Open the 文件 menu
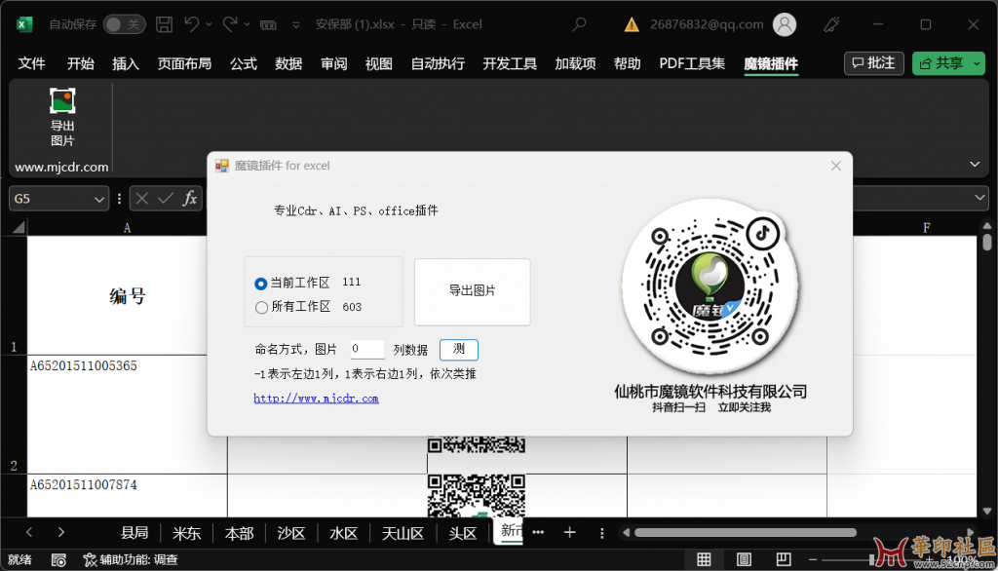The image size is (998, 571). pyautogui.click(x=31, y=63)
